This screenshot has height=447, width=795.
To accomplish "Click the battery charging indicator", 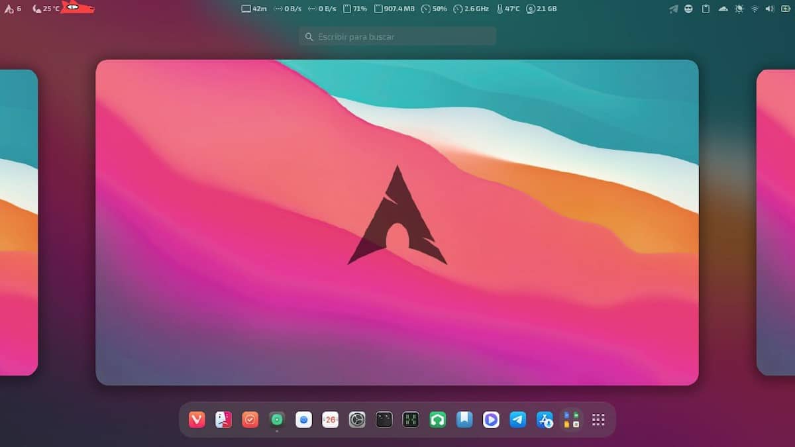I will point(784,9).
